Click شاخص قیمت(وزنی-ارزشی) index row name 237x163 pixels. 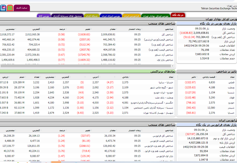158,40
